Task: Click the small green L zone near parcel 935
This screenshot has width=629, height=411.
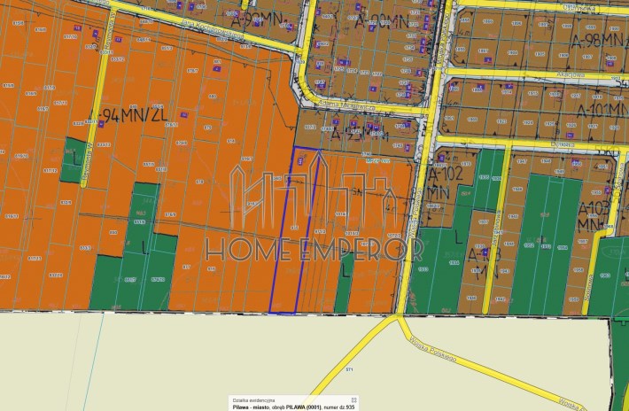Action: coord(345,283)
